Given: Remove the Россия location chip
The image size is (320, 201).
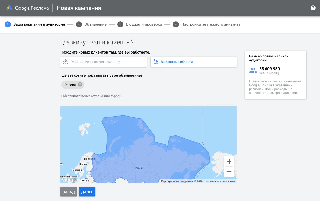Looking at the screenshot, I should coord(80,84).
